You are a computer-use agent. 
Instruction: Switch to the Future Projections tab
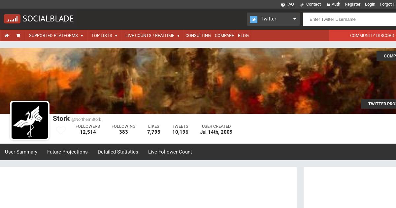(67, 152)
